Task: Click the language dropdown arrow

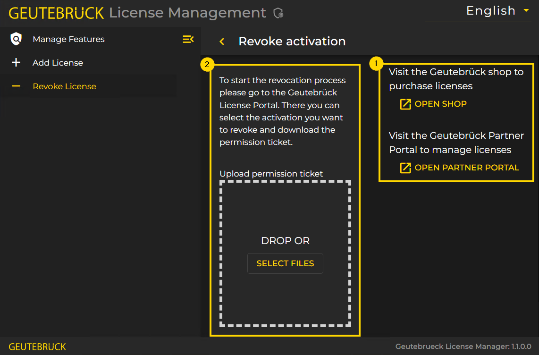Action: pyautogui.click(x=526, y=11)
